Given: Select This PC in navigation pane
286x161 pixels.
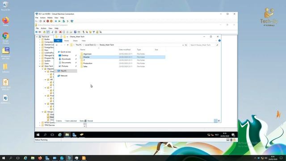Looking at the screenshot, I should point(63,71).
